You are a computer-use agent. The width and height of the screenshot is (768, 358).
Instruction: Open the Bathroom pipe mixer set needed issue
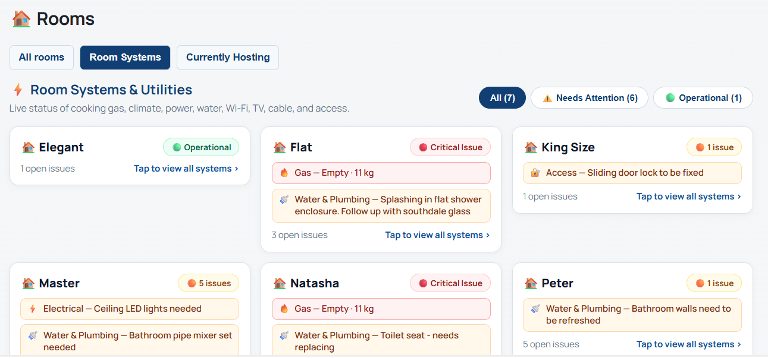point(130,341)
